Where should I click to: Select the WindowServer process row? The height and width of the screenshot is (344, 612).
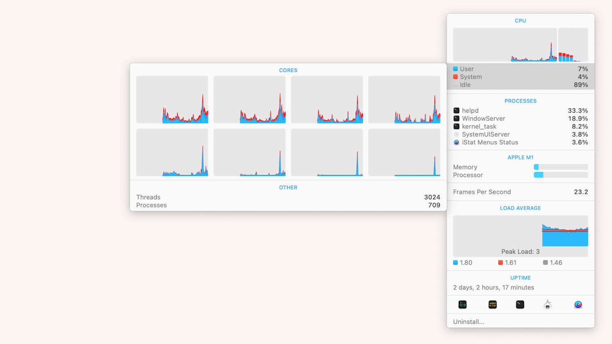[x=520, y=119]
